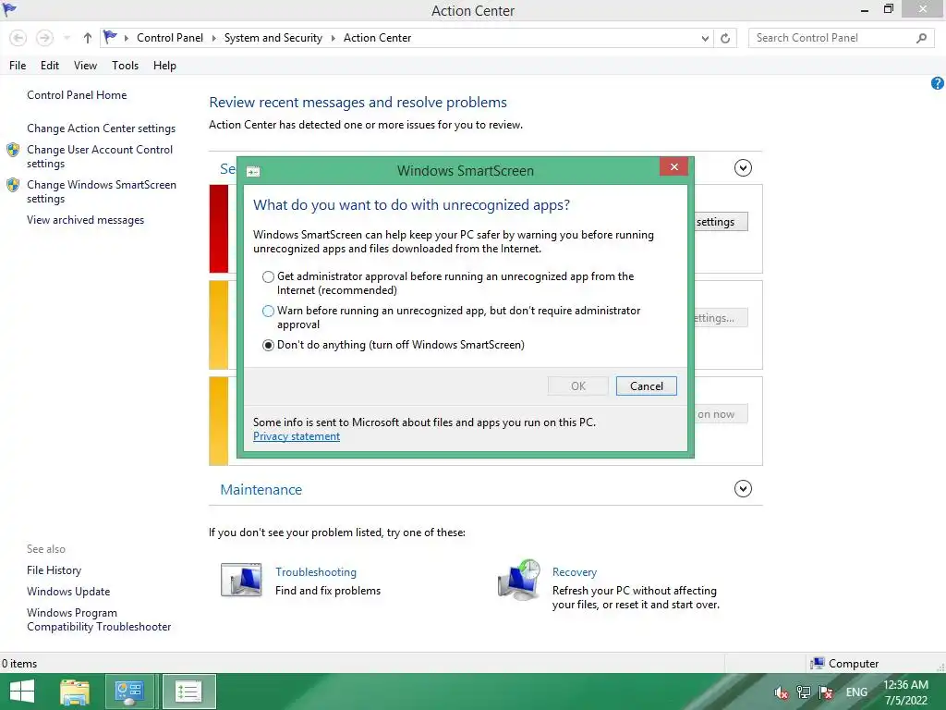Click the partially hidden settings button

coord(721,222)
